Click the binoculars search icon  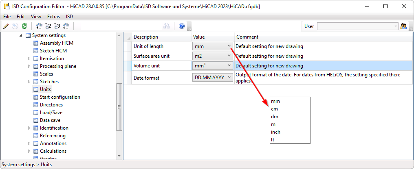(166, 26)
